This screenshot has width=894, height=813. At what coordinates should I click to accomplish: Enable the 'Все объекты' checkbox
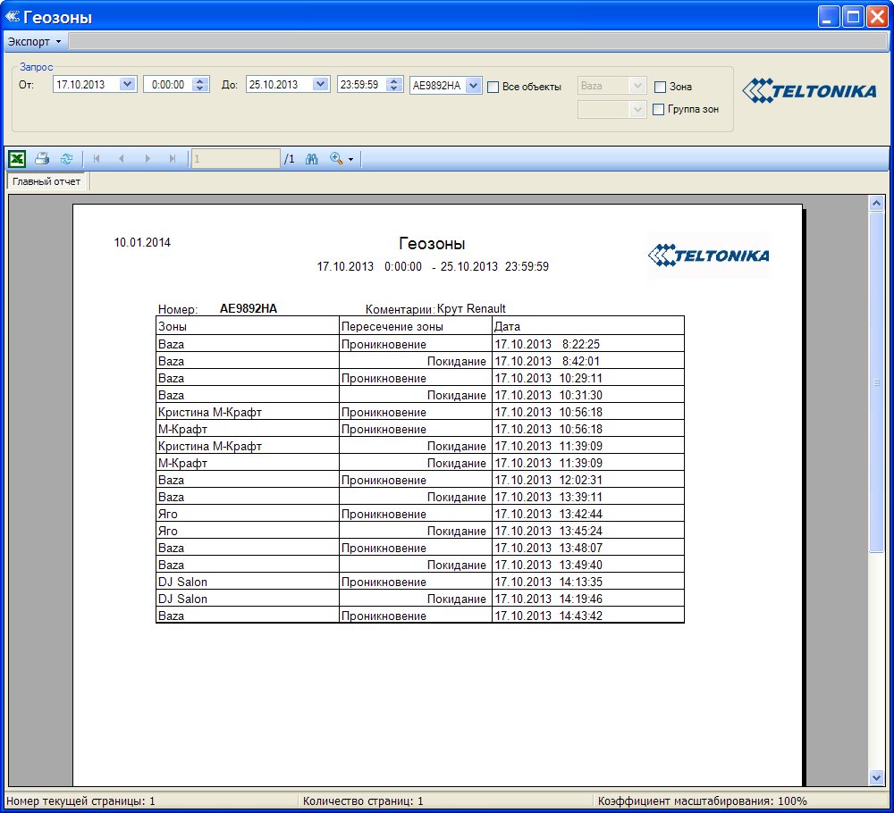(x=493, y=87)
